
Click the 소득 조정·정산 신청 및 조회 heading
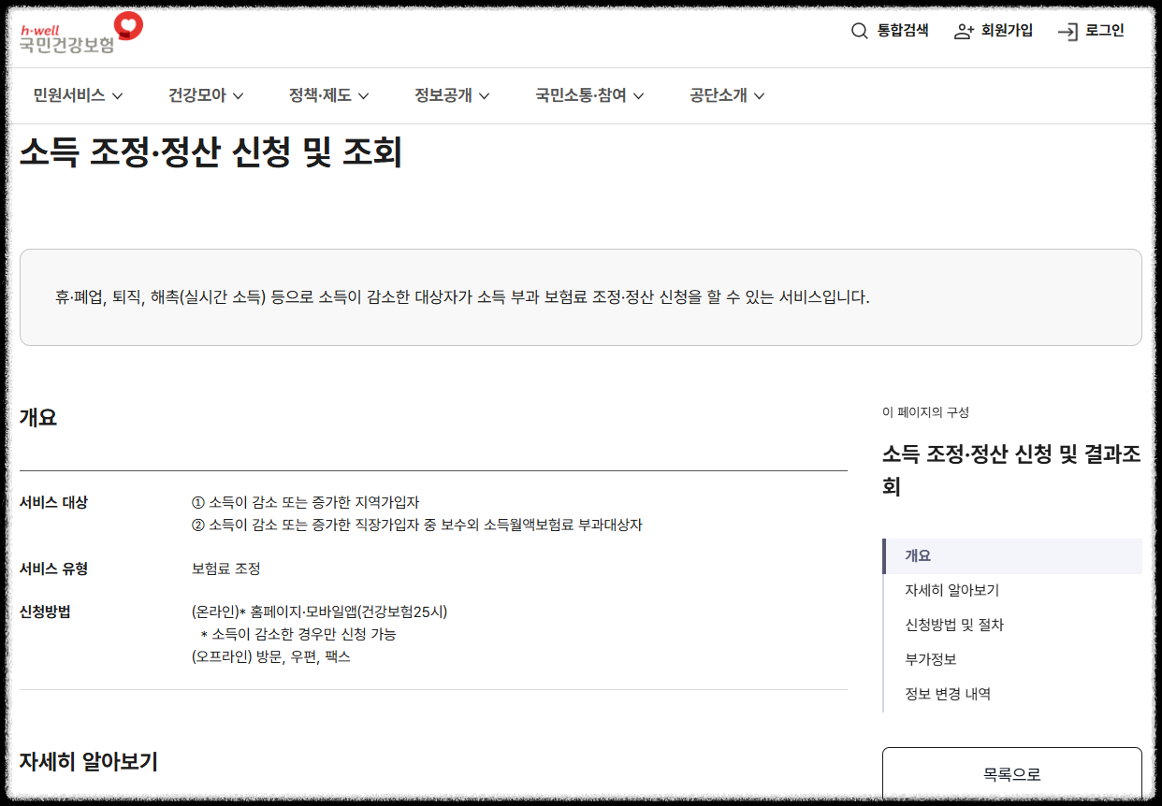211,152
